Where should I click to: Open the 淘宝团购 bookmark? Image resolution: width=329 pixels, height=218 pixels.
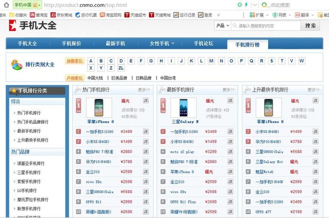(111, 15)
